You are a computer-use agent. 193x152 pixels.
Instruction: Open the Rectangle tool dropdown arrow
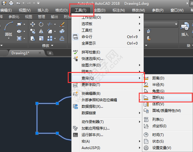coord(24,24)
